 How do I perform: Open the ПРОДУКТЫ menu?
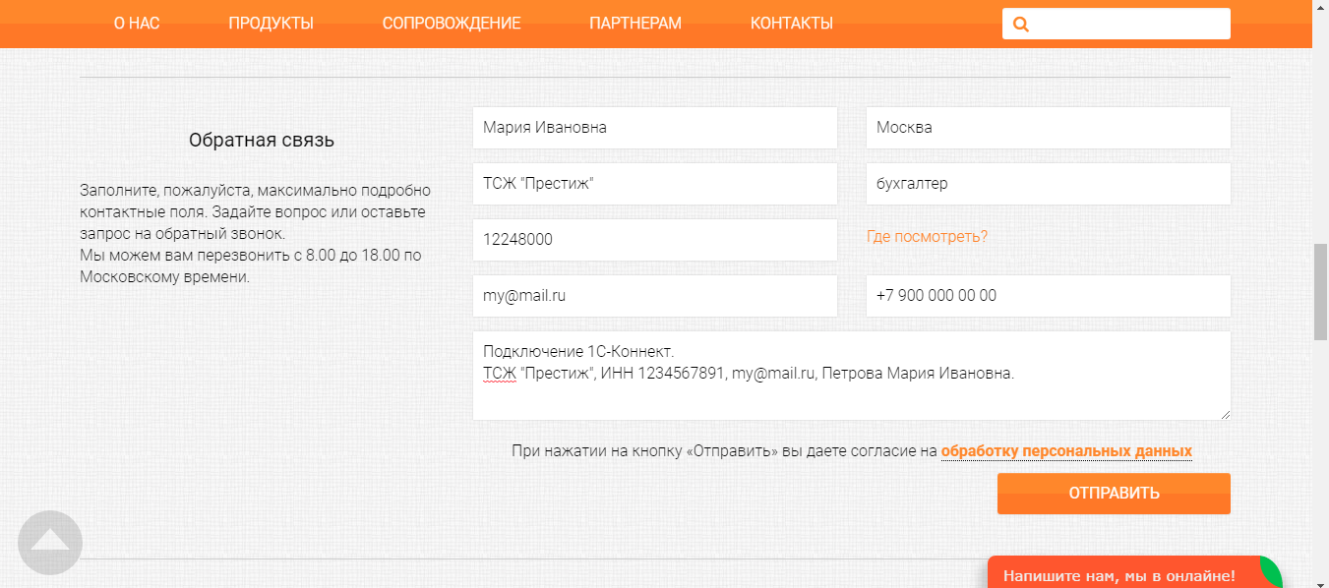[x=272, y=24]
